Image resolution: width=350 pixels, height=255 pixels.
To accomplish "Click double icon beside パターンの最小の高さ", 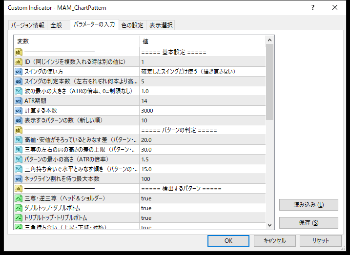I will [19, 159].
